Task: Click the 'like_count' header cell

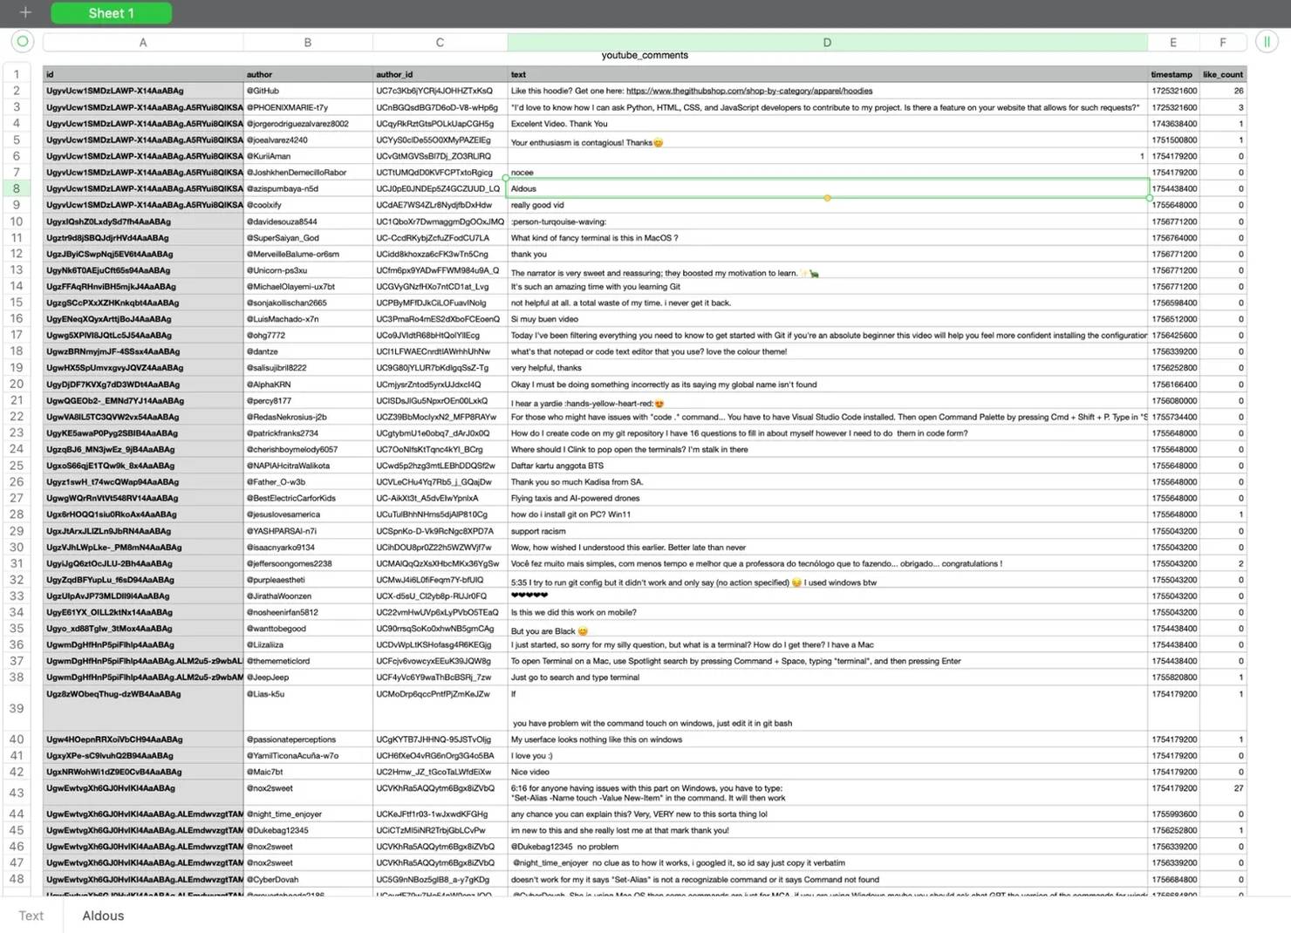Action: [x=1223, y=74]
